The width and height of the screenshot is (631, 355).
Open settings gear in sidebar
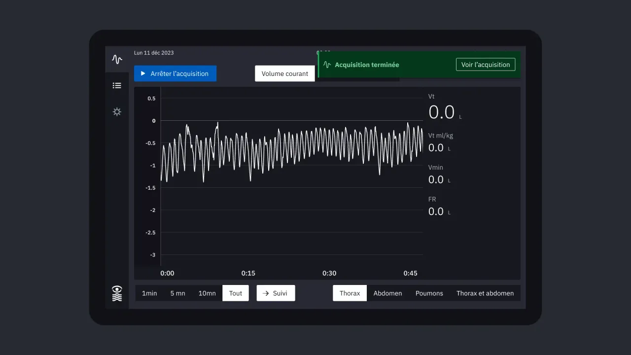tap(117, 112)
